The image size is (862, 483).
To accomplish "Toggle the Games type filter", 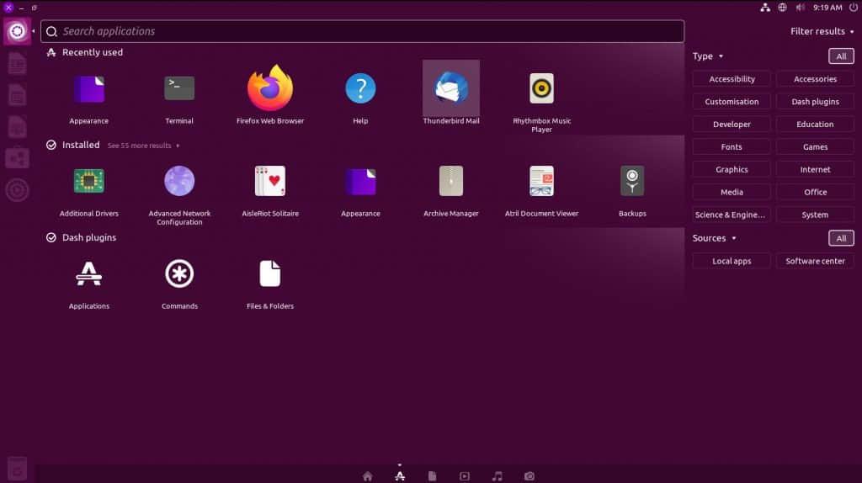I will point(815,147).
